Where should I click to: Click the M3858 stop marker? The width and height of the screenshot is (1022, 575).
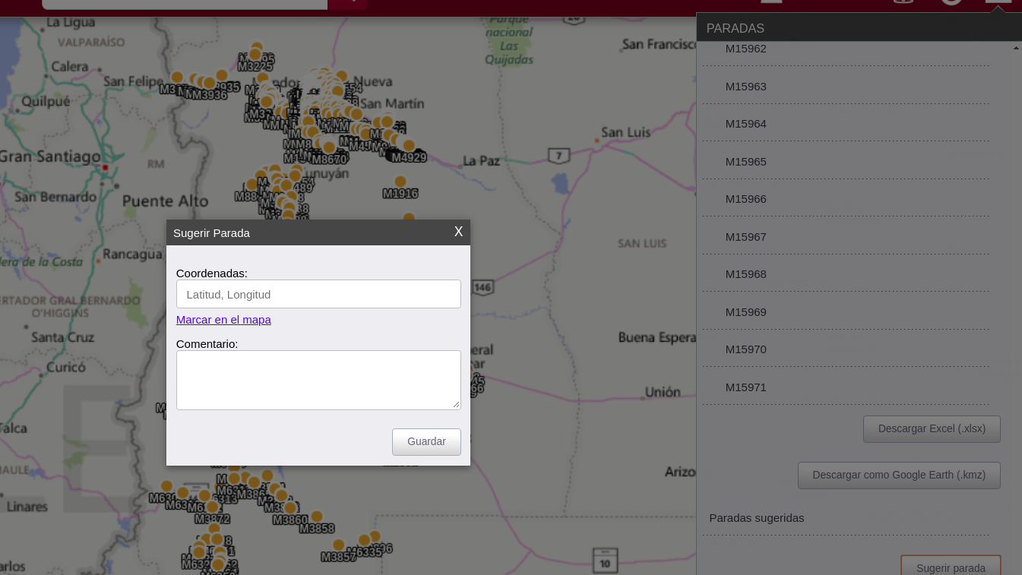point(317,517)
